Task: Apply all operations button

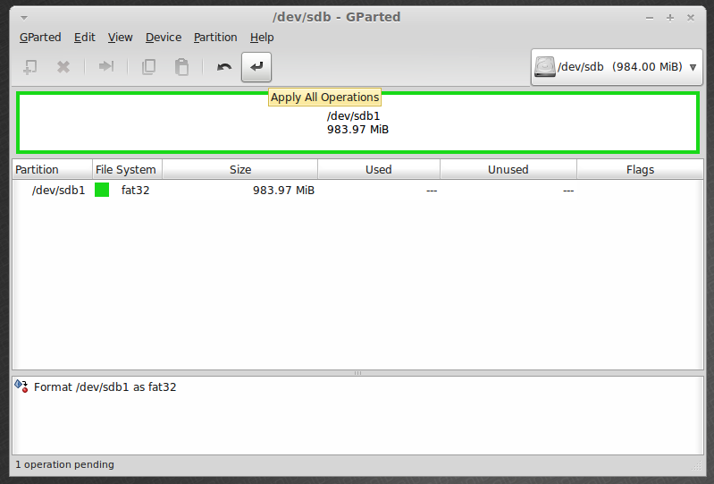Action: point(256,67)
